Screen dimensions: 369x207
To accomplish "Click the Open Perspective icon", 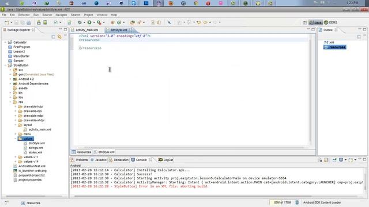I will point(305,22).
